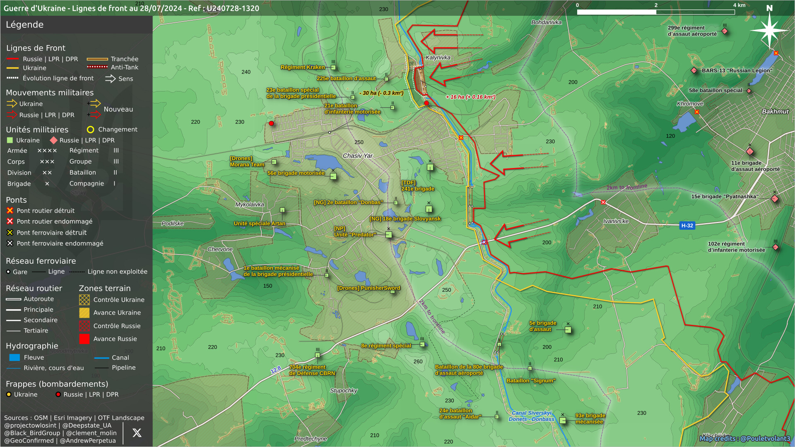Viewport: 795px width, 447px height.
Task: Click the H-32 road shield marker
Action: [x=687, y=226]
